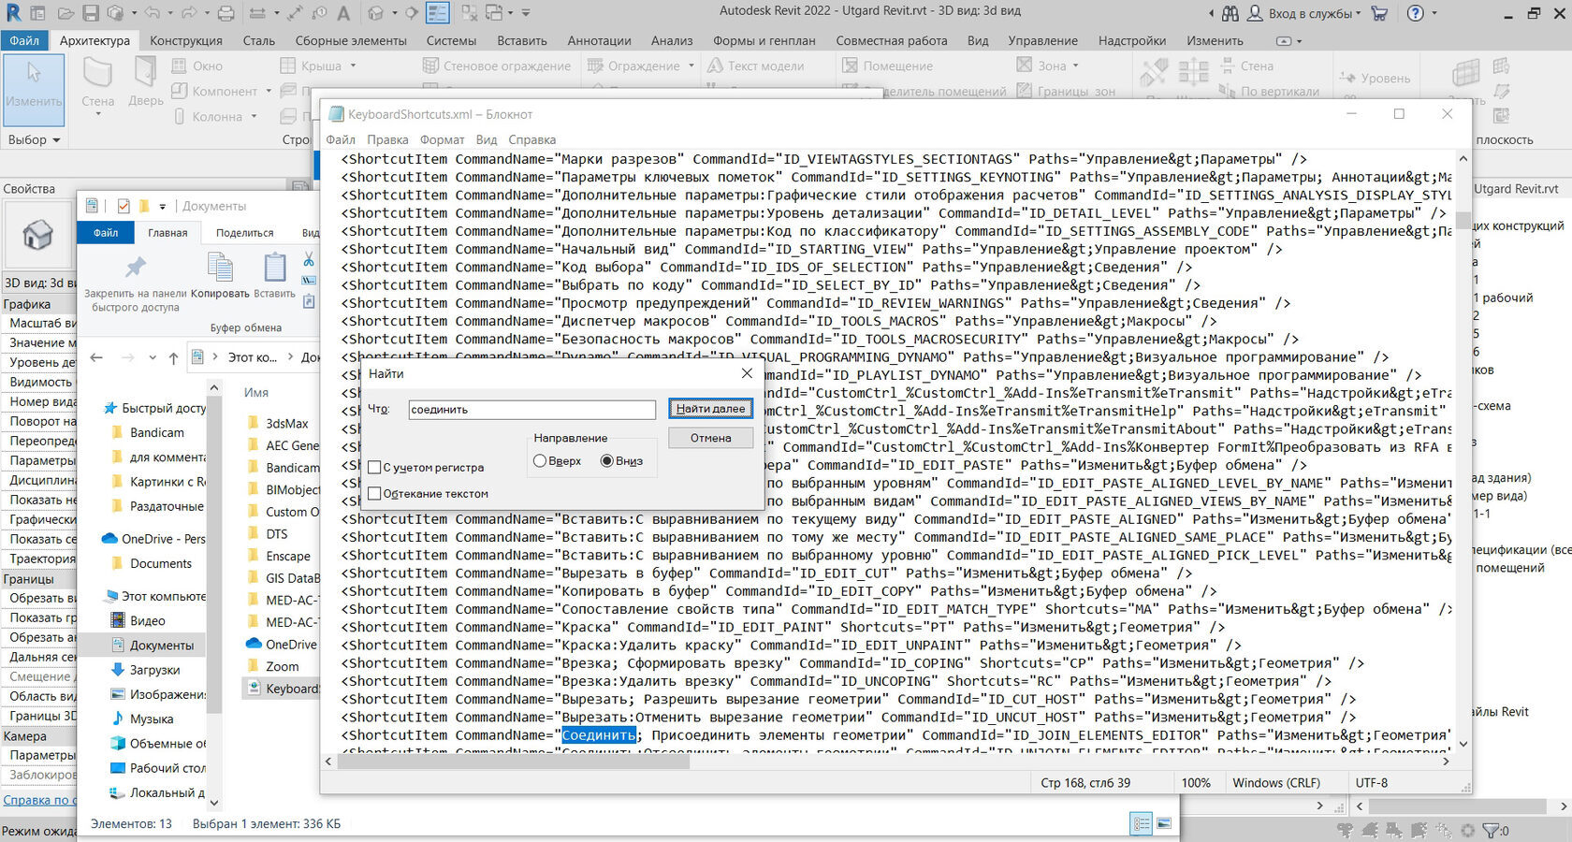Click the Open folder icon in Revit toolbar
This screenshot has height=842, width=1572.
pos(65,13)
